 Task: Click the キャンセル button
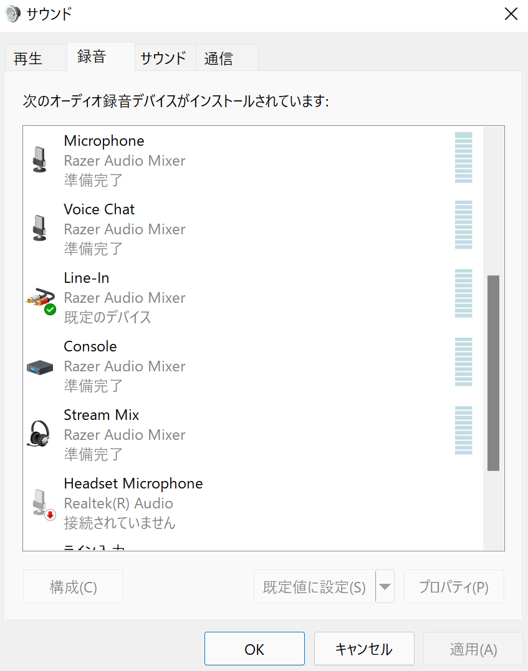pyautogui.click(x=364, y=649)
